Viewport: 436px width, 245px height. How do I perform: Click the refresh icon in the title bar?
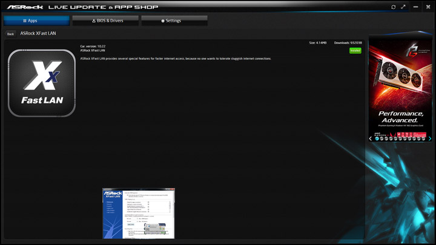click(393, 7)
